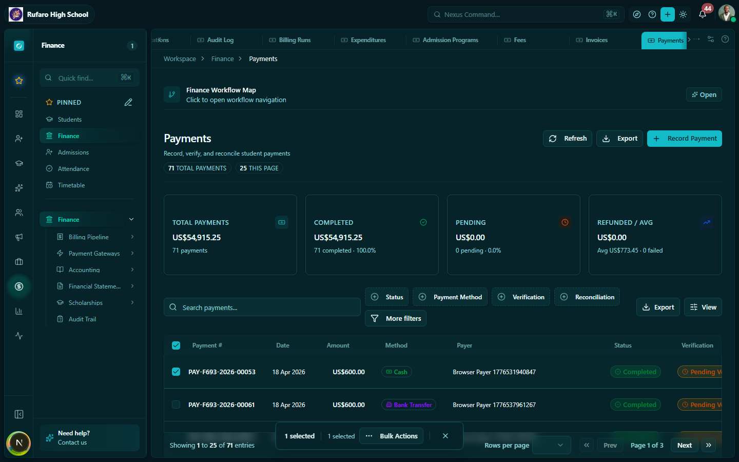Image resolution: width=739 pixels, height=462 pixels.
Task: Switch to Billing Runs tab
Action: (x=290, y=40)
